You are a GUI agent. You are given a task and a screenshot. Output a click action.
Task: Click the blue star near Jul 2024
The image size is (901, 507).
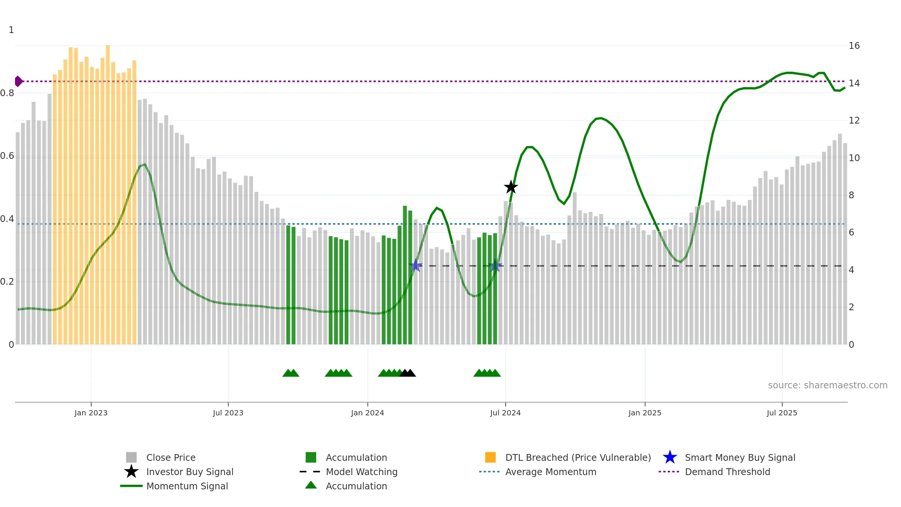pos(495,266)
